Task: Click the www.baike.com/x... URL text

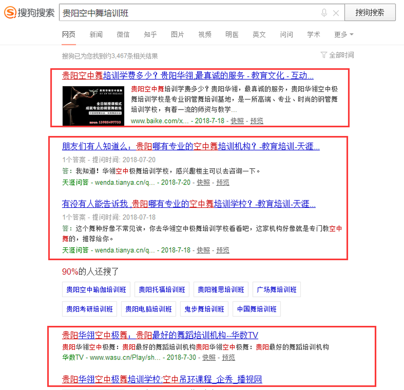Action: 160,121
